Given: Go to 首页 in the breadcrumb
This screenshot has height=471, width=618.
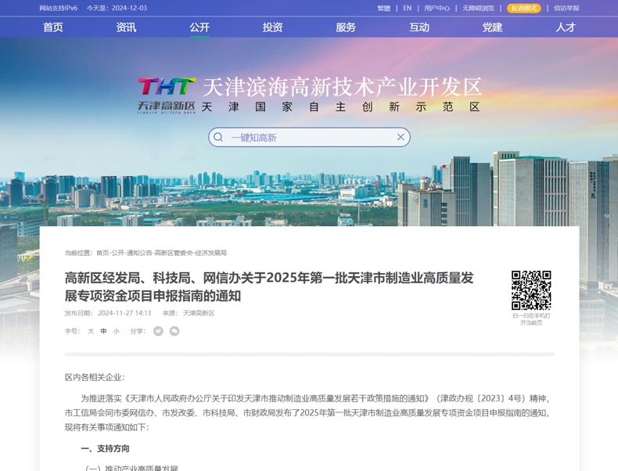Looking at the screenshot, I should (102, 253).
